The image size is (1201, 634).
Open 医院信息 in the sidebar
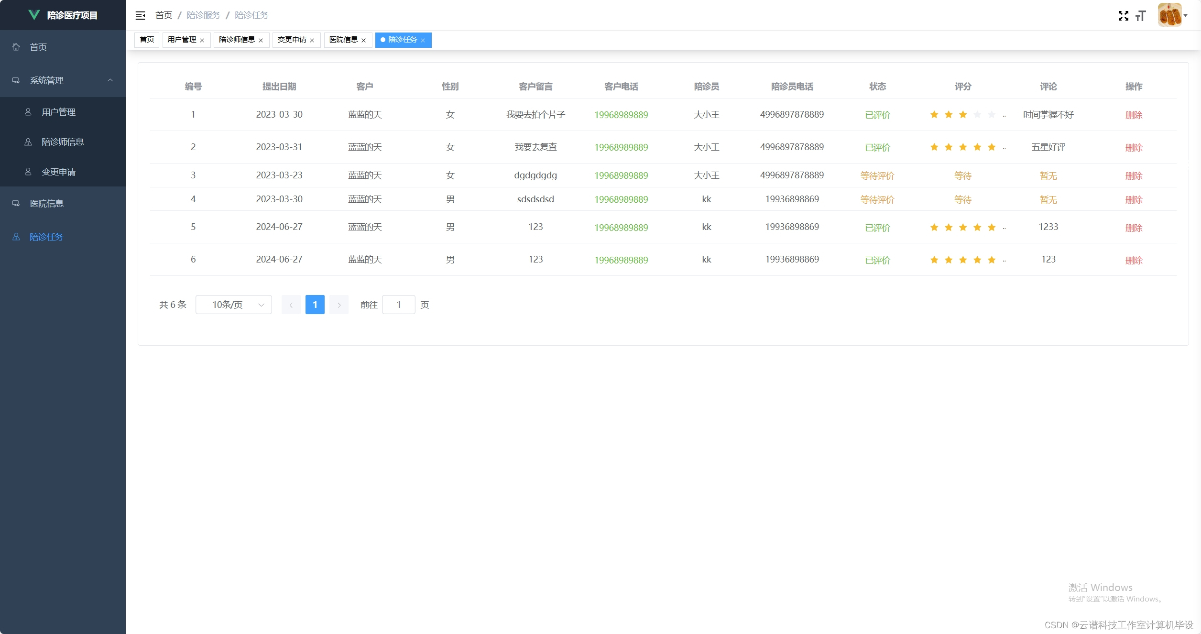46,203
